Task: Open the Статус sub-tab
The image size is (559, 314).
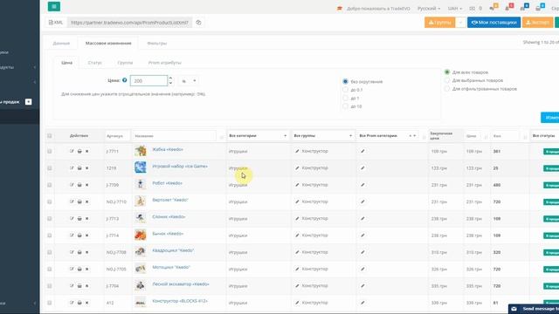Action: click(x=95, y=63)
